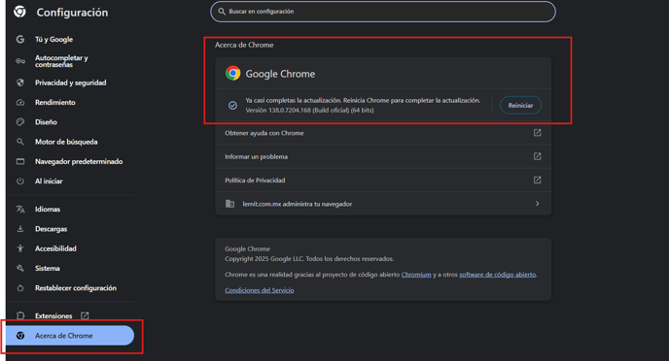Click external link icon beside Informar un problema
The height and width of the screenshot is (361, 669).
coord(537,156)
